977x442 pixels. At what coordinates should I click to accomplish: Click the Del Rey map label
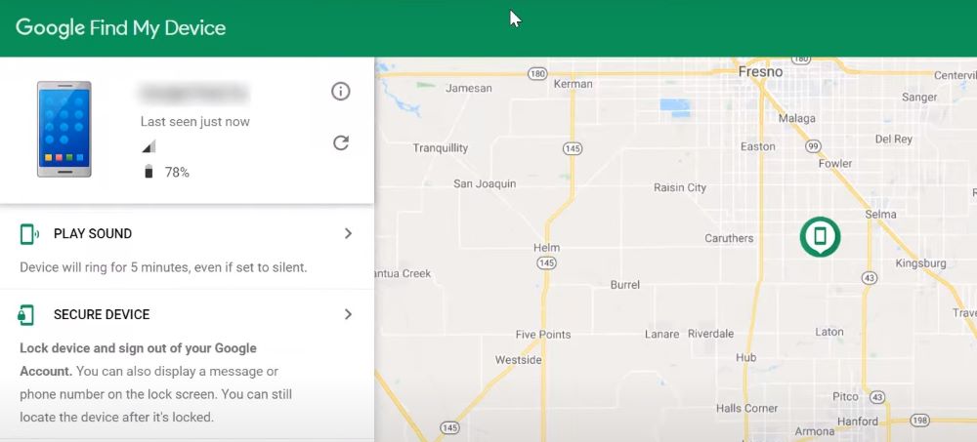894,140
